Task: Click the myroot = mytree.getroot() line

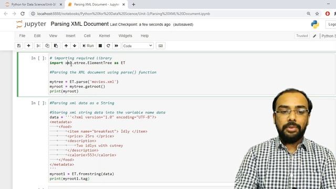Action: tap(77, 86)
